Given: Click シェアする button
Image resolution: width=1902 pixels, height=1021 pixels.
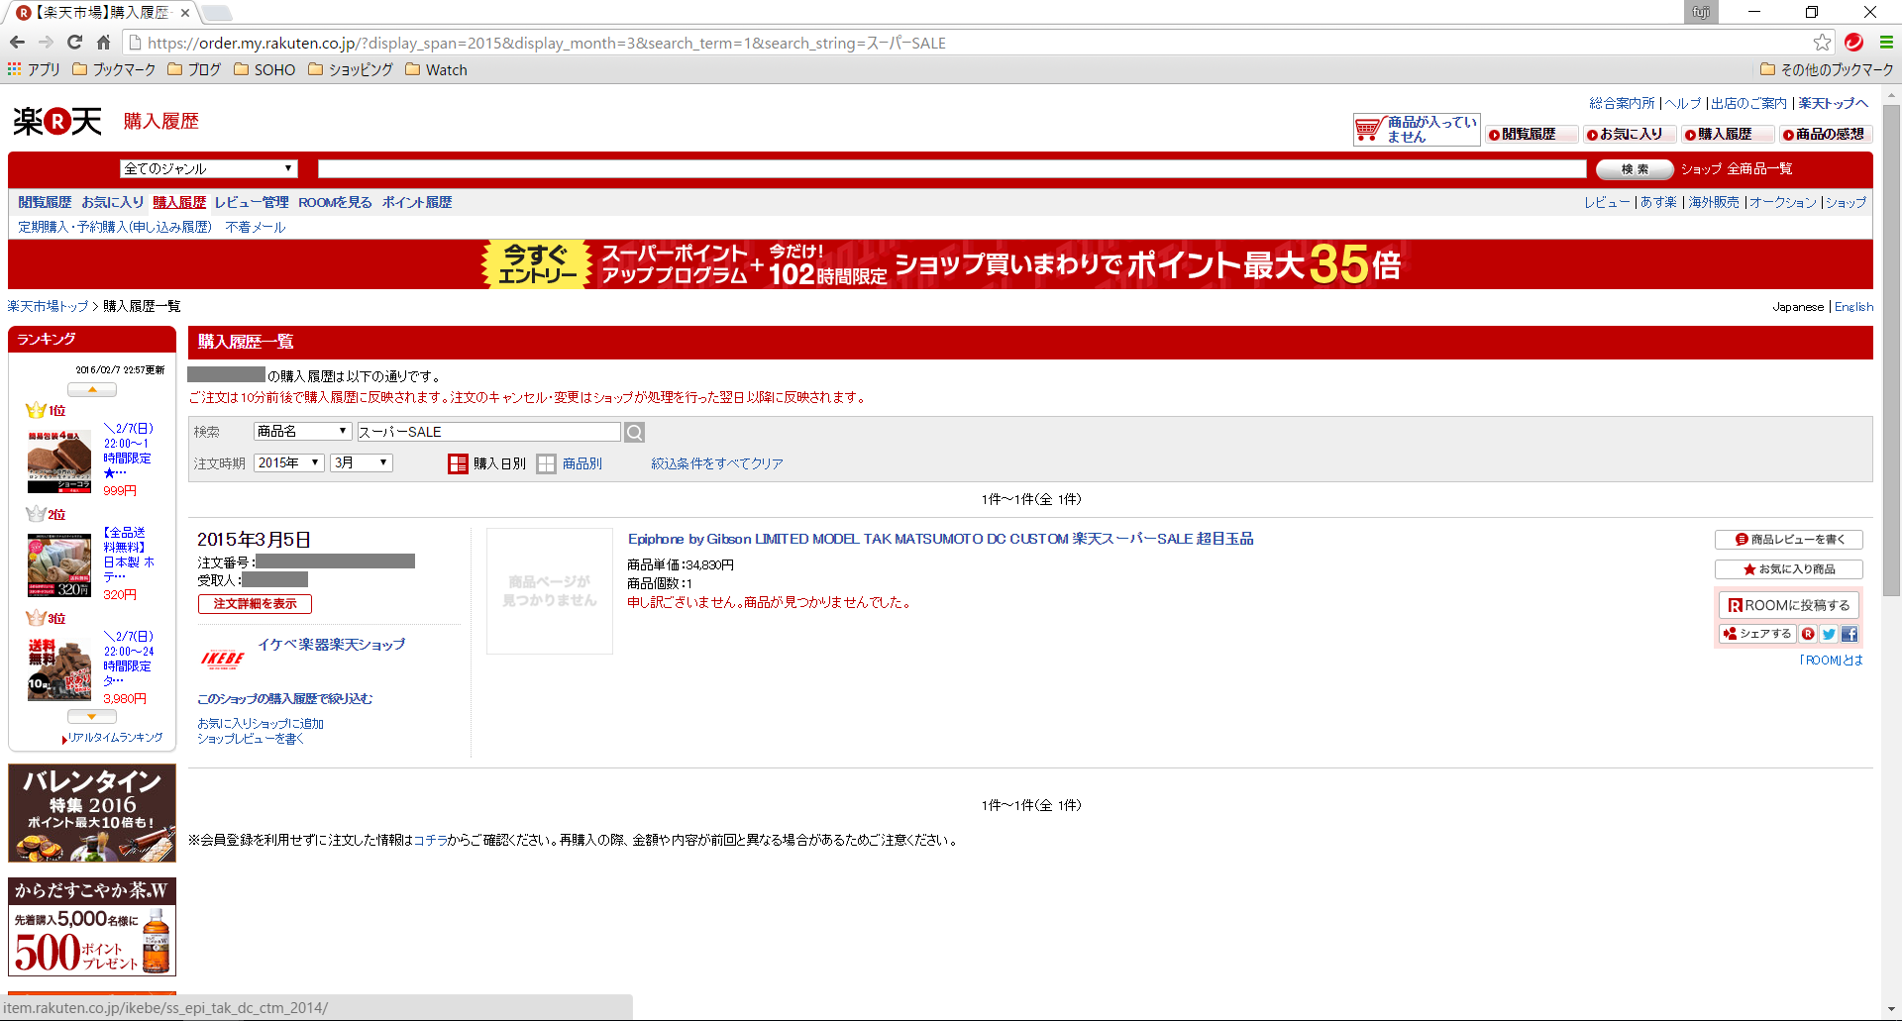Looking at the screenshot, I should (x=1757, y=634).
